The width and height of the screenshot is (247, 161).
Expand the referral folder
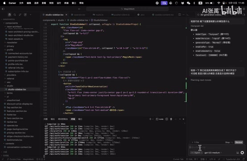point(10,79)
